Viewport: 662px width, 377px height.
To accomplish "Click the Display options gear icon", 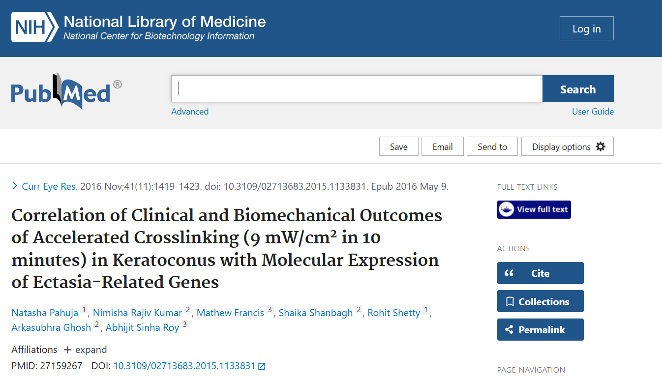I will pos(601,146).
